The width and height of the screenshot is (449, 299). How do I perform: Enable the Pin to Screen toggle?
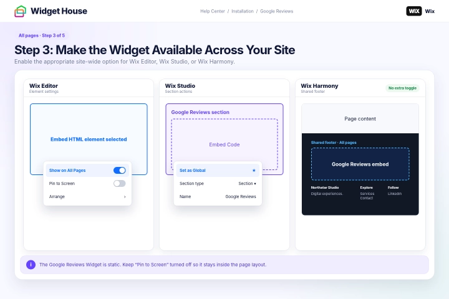pyautogui.click(x=119, y=183)
